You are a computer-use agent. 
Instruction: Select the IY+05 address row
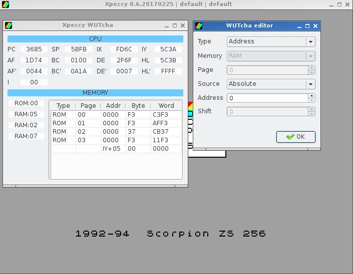click(111, 149)
